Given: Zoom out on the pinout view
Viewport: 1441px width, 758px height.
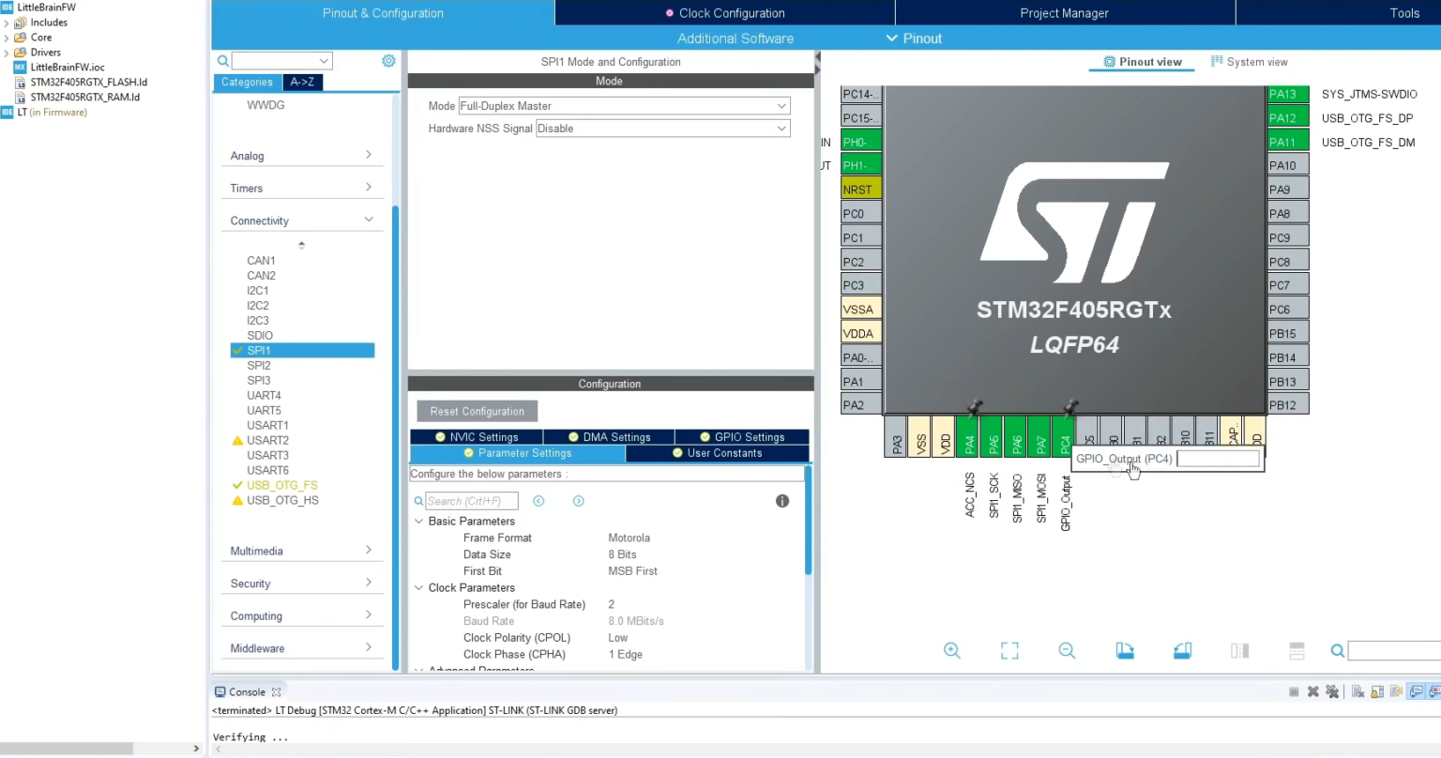Looking at the screenshot, I should click(x=1067, y=650).
